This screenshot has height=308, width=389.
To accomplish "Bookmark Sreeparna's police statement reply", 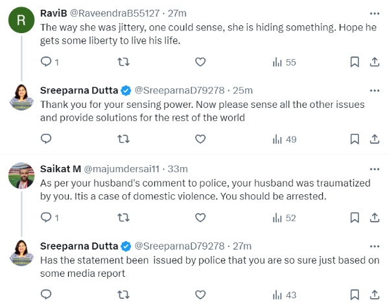I will click(x=355, y=294).
